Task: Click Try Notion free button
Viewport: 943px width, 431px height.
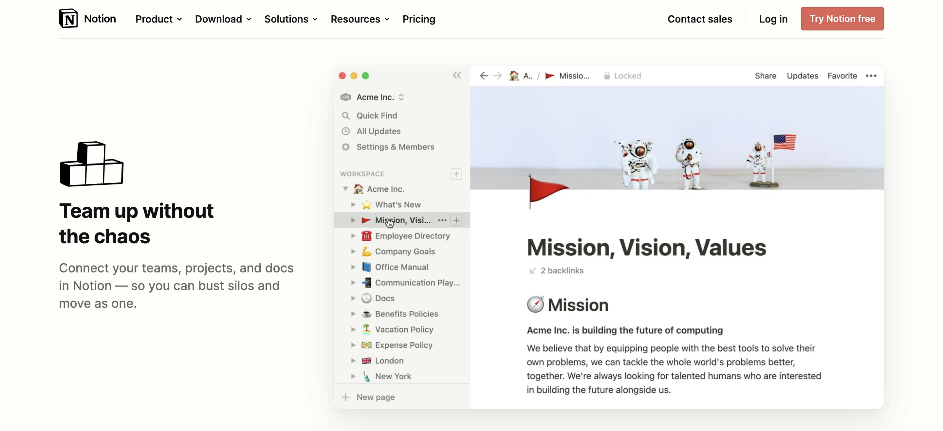Action: tap(842, 19)
